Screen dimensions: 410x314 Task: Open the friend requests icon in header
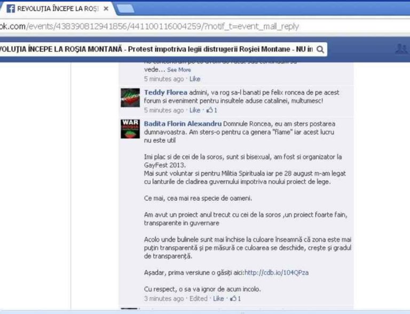[x=400, y=50]
